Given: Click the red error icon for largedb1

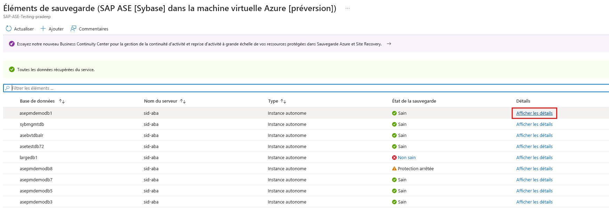Looking at the screenshot, I should coord(394,158).
